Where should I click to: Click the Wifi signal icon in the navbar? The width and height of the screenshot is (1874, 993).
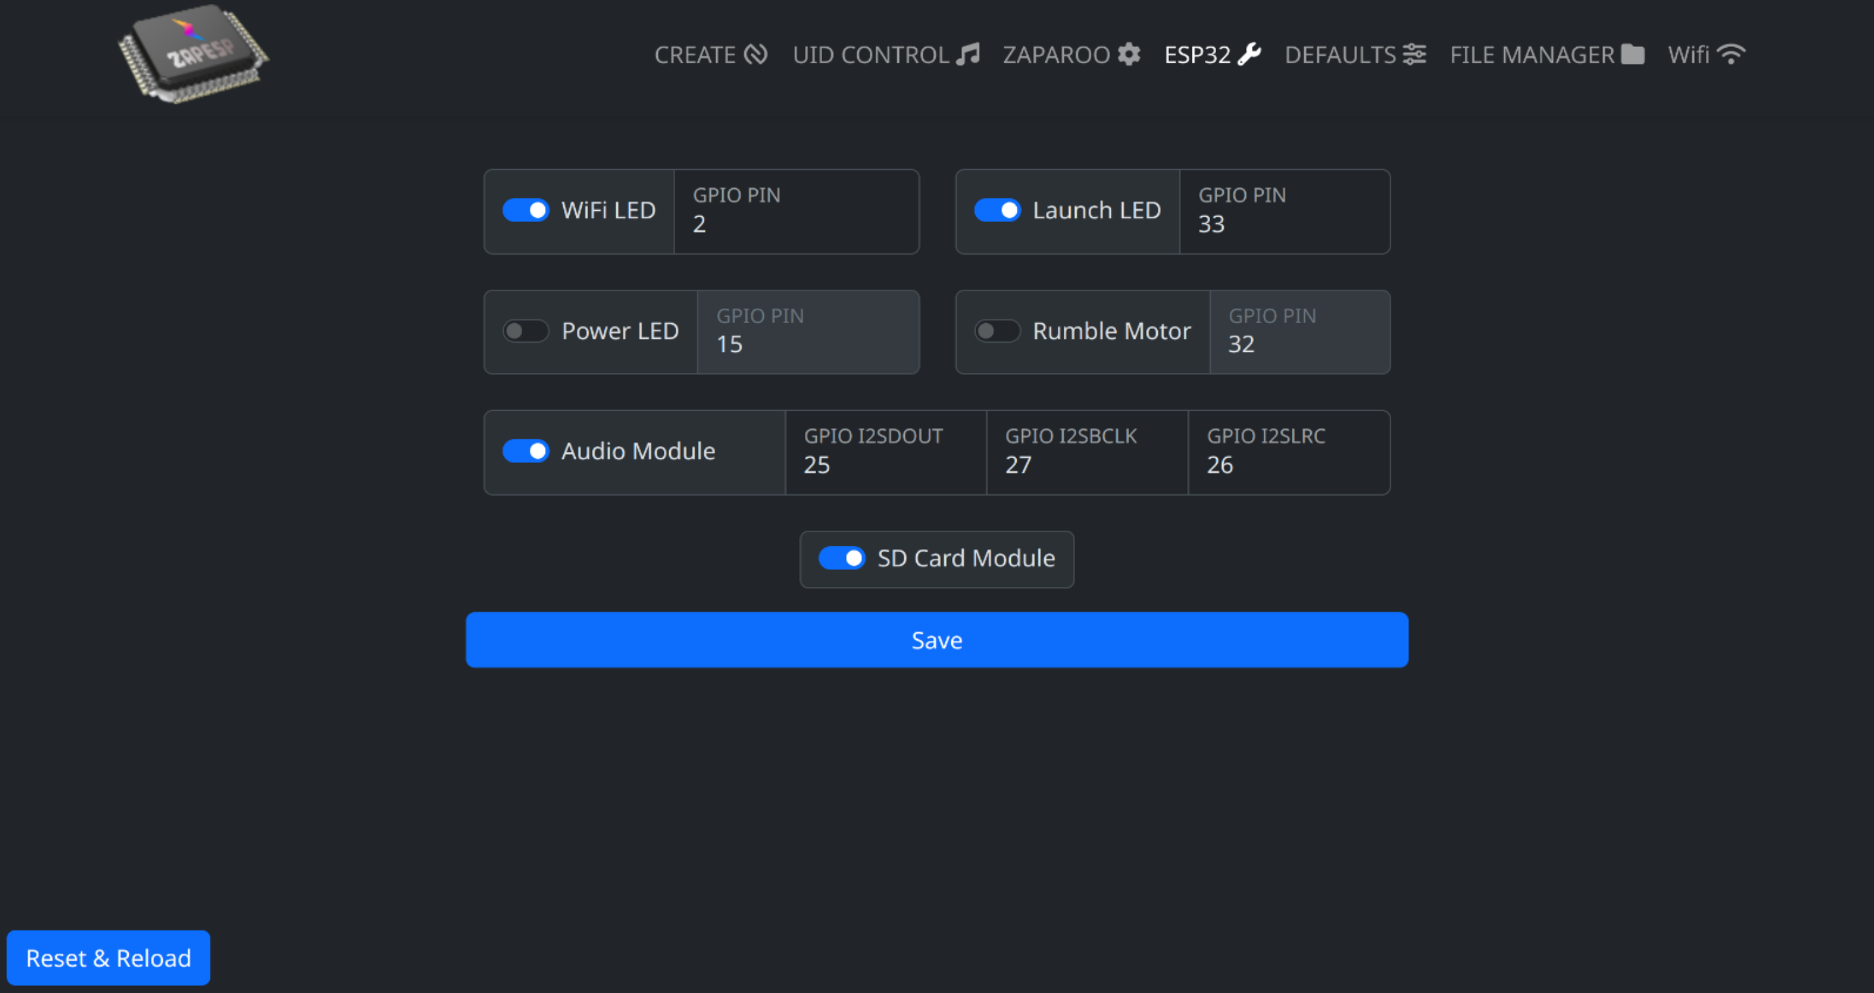(1732, 52)
